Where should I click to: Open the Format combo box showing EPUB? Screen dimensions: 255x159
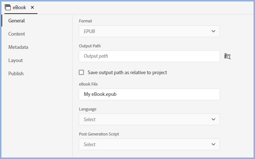[x=145, y=31]
